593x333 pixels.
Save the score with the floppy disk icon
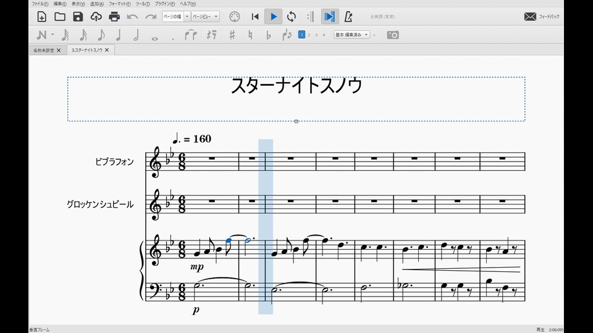tap(78, 17)
